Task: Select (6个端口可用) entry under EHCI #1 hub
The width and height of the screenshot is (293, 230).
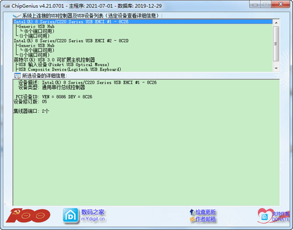Action: [39, 31]
